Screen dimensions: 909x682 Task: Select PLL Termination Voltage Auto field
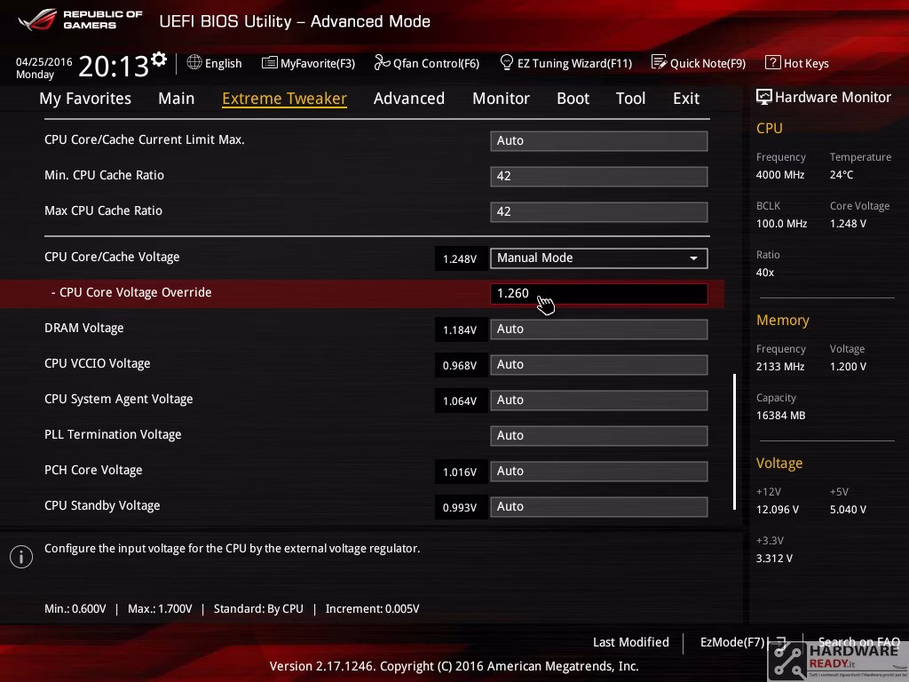599,435
